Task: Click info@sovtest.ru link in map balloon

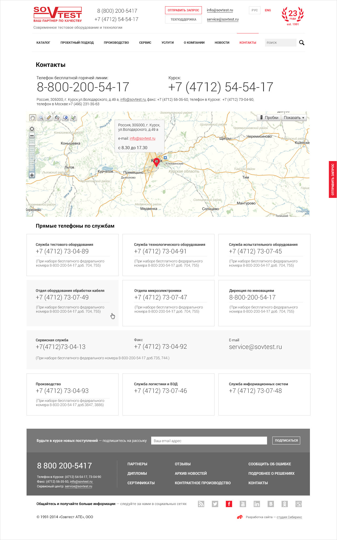Action: click(142, 138)
